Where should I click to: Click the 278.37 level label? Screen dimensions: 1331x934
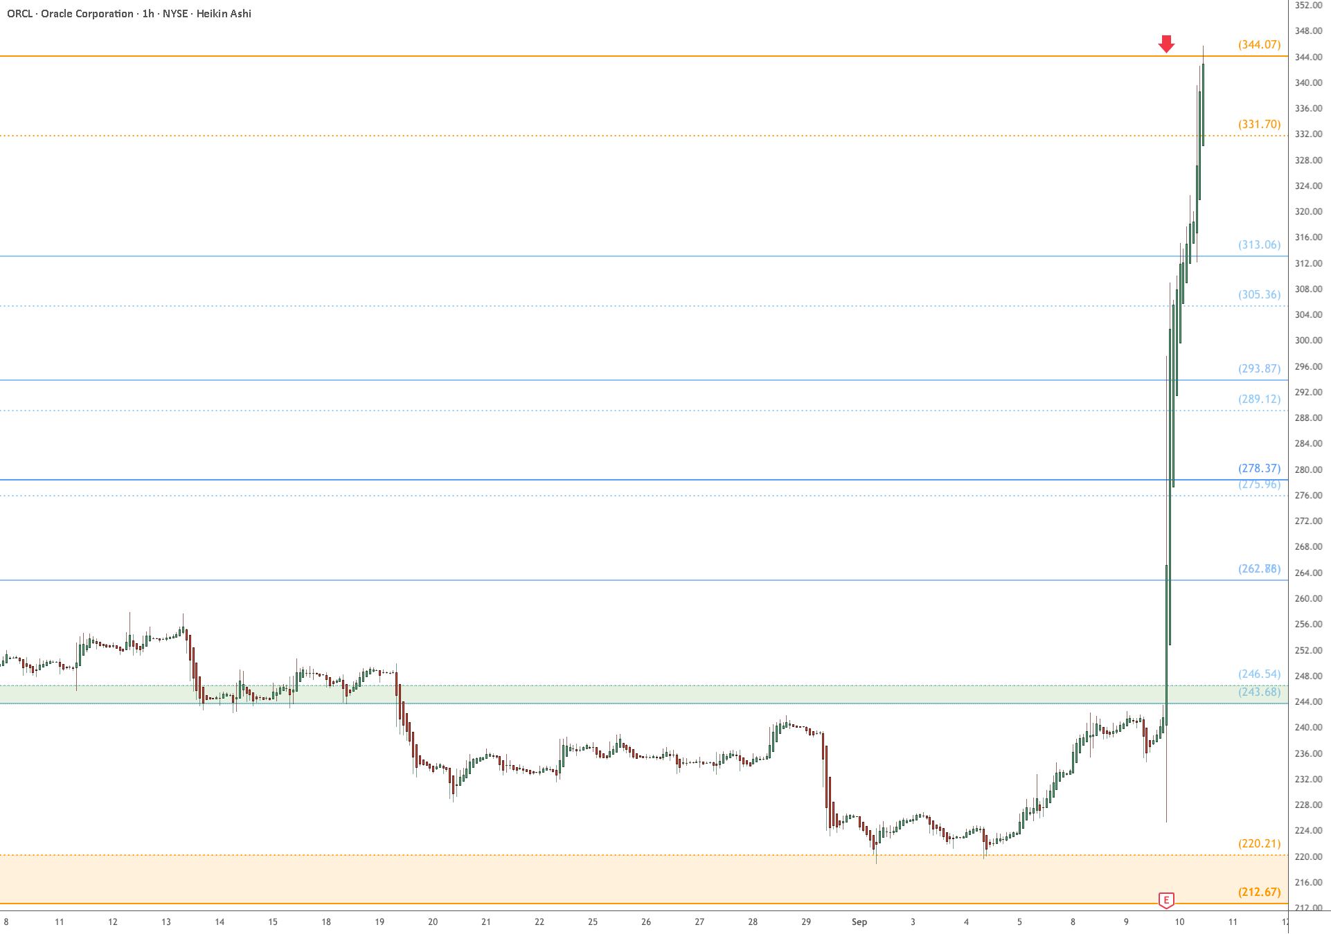coord(1260,468)
